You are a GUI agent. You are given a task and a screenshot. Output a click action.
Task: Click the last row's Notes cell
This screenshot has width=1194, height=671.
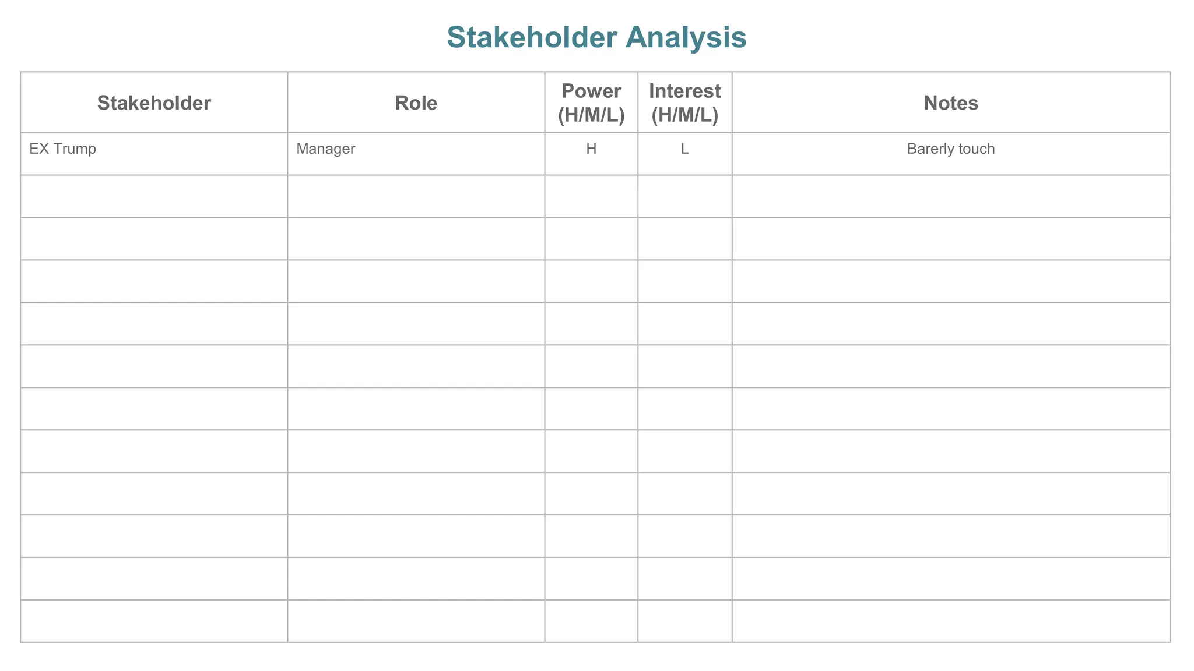coord(951,621)
